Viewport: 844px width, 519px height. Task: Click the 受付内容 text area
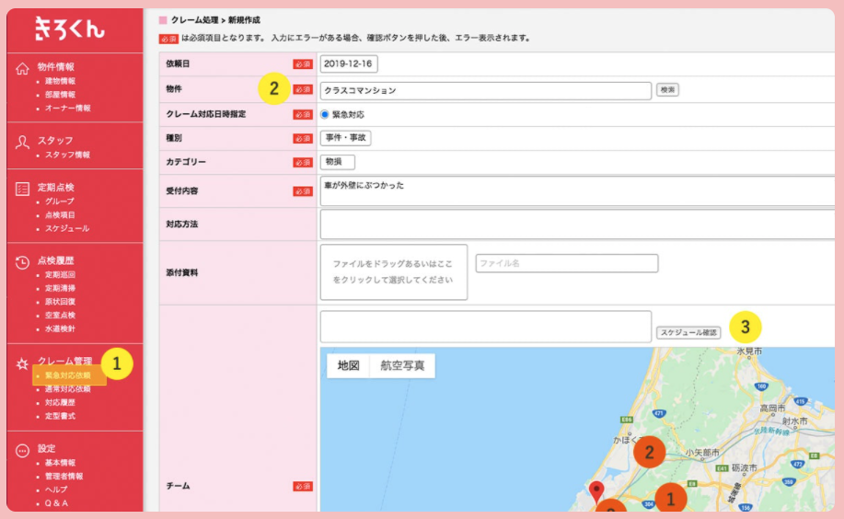click(577, 191)
